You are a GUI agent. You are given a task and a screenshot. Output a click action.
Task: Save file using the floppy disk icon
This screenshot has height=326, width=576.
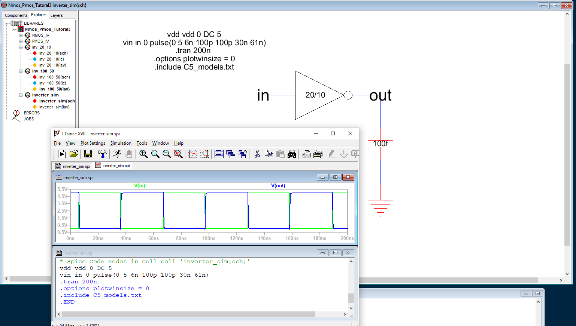(x=88, y=154)
